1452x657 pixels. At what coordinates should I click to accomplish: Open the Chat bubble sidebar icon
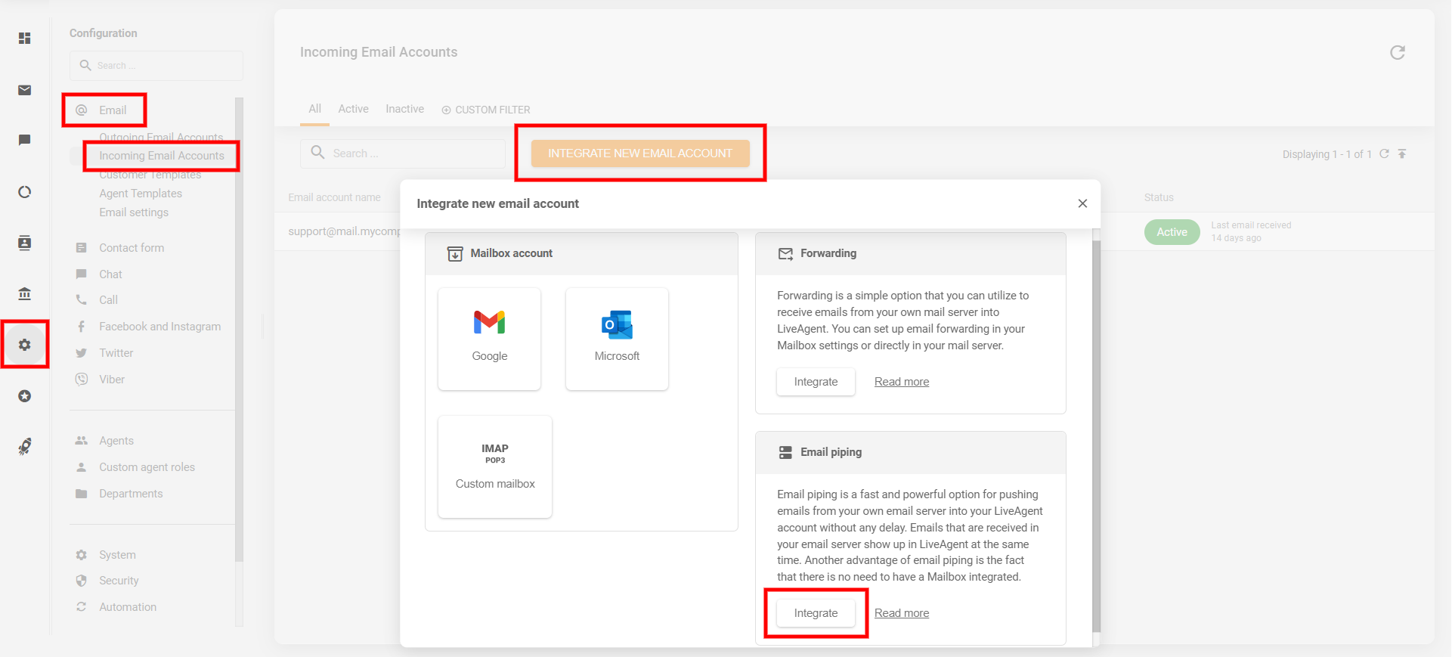(25, 141)
